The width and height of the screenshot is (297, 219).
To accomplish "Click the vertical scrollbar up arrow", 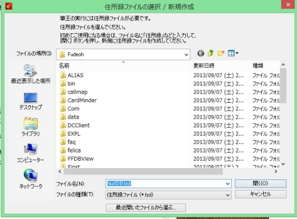I will pos(283,65).
